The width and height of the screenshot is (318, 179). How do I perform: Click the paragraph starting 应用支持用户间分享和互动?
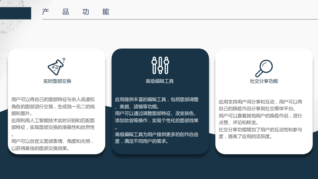click(x=260, y=105)
